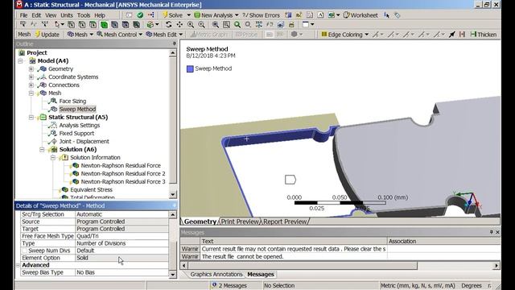Viewport: 515px width, 290px height.
Task: Open the Edit menu
Action: click(x=36, y=15)
